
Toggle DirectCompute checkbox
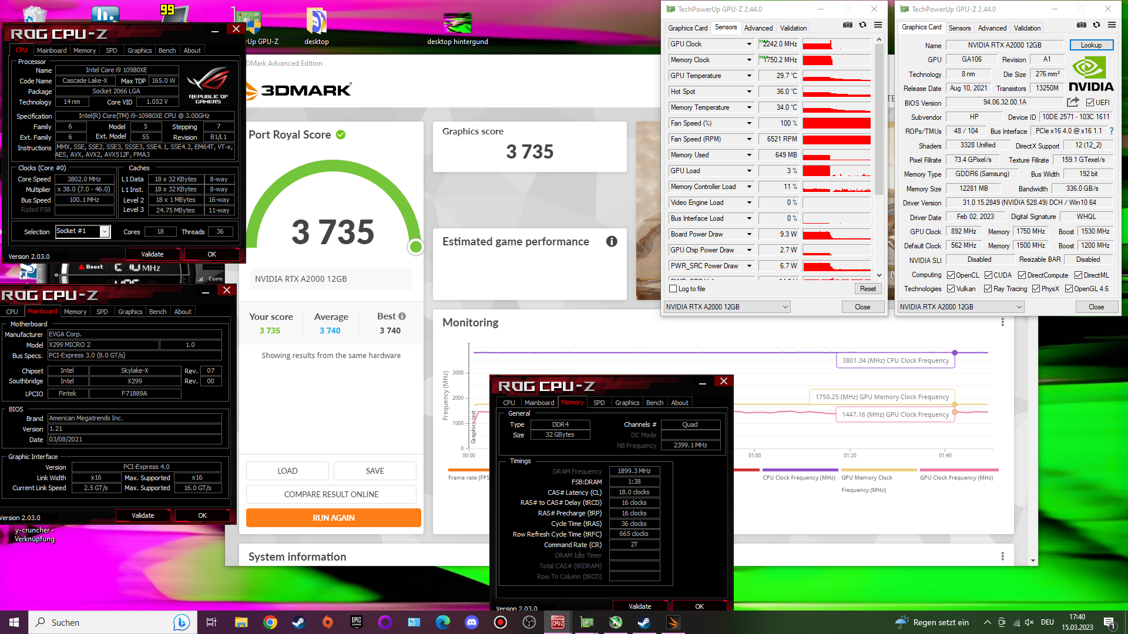click(x=1022, y=275)
